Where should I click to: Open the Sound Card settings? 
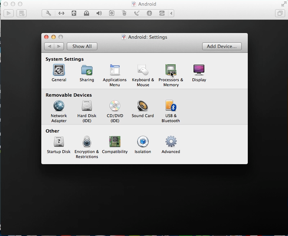[x=143, y=109]
